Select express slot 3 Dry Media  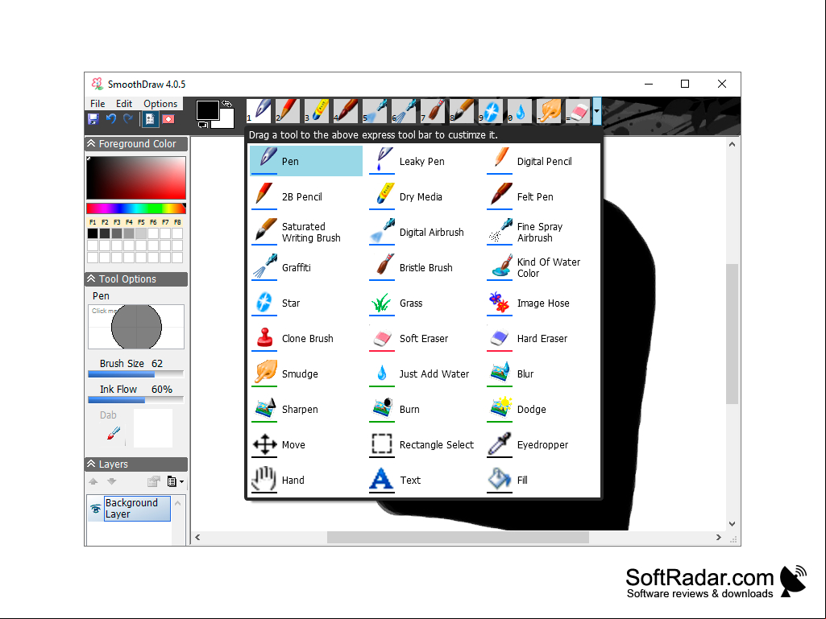click(317, 111)
